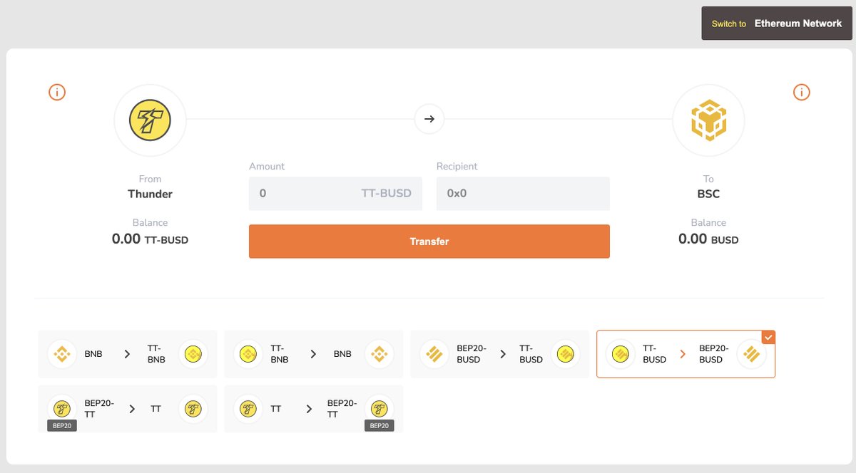Click the large Thunder logo above From

click(x=150, y=120)
